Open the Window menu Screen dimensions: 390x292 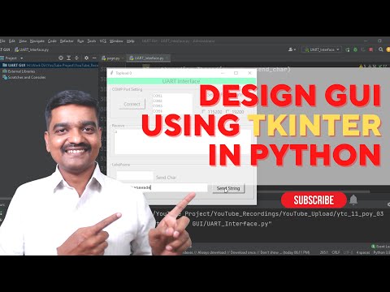click(x=116, y=41)
